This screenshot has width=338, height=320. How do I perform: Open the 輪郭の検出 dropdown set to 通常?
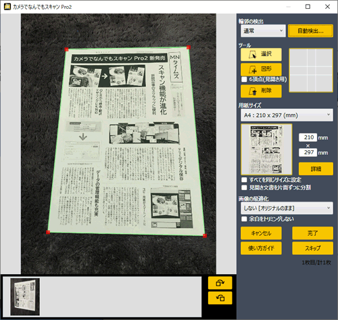263,30
